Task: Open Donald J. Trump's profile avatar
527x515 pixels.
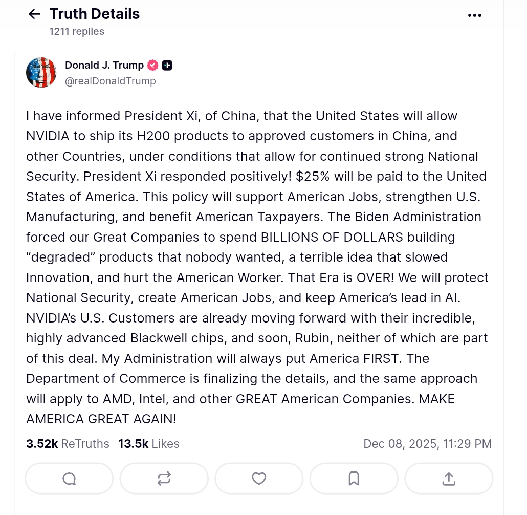Action: 41,73
